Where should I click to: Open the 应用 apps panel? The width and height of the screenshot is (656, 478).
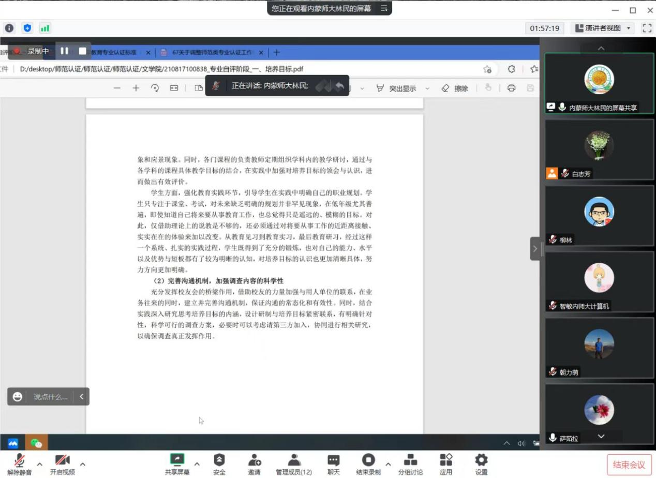pyautogui.click(x=446, y=464)
